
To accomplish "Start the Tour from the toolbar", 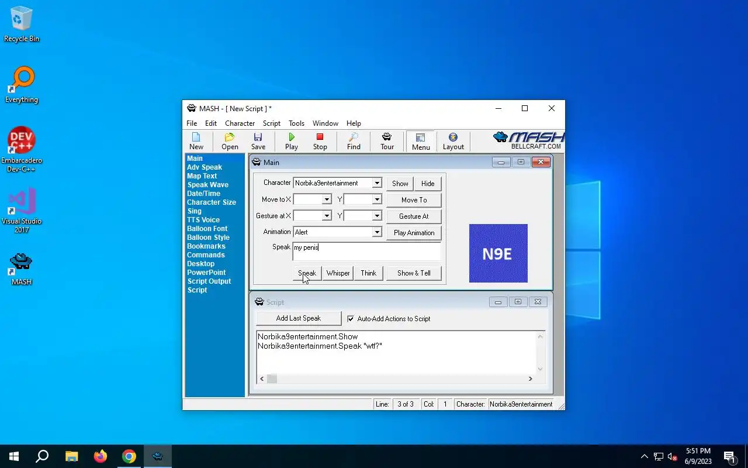I will (387, 141).
